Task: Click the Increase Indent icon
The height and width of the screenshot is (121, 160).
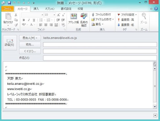Action: [x=63, y=20]
